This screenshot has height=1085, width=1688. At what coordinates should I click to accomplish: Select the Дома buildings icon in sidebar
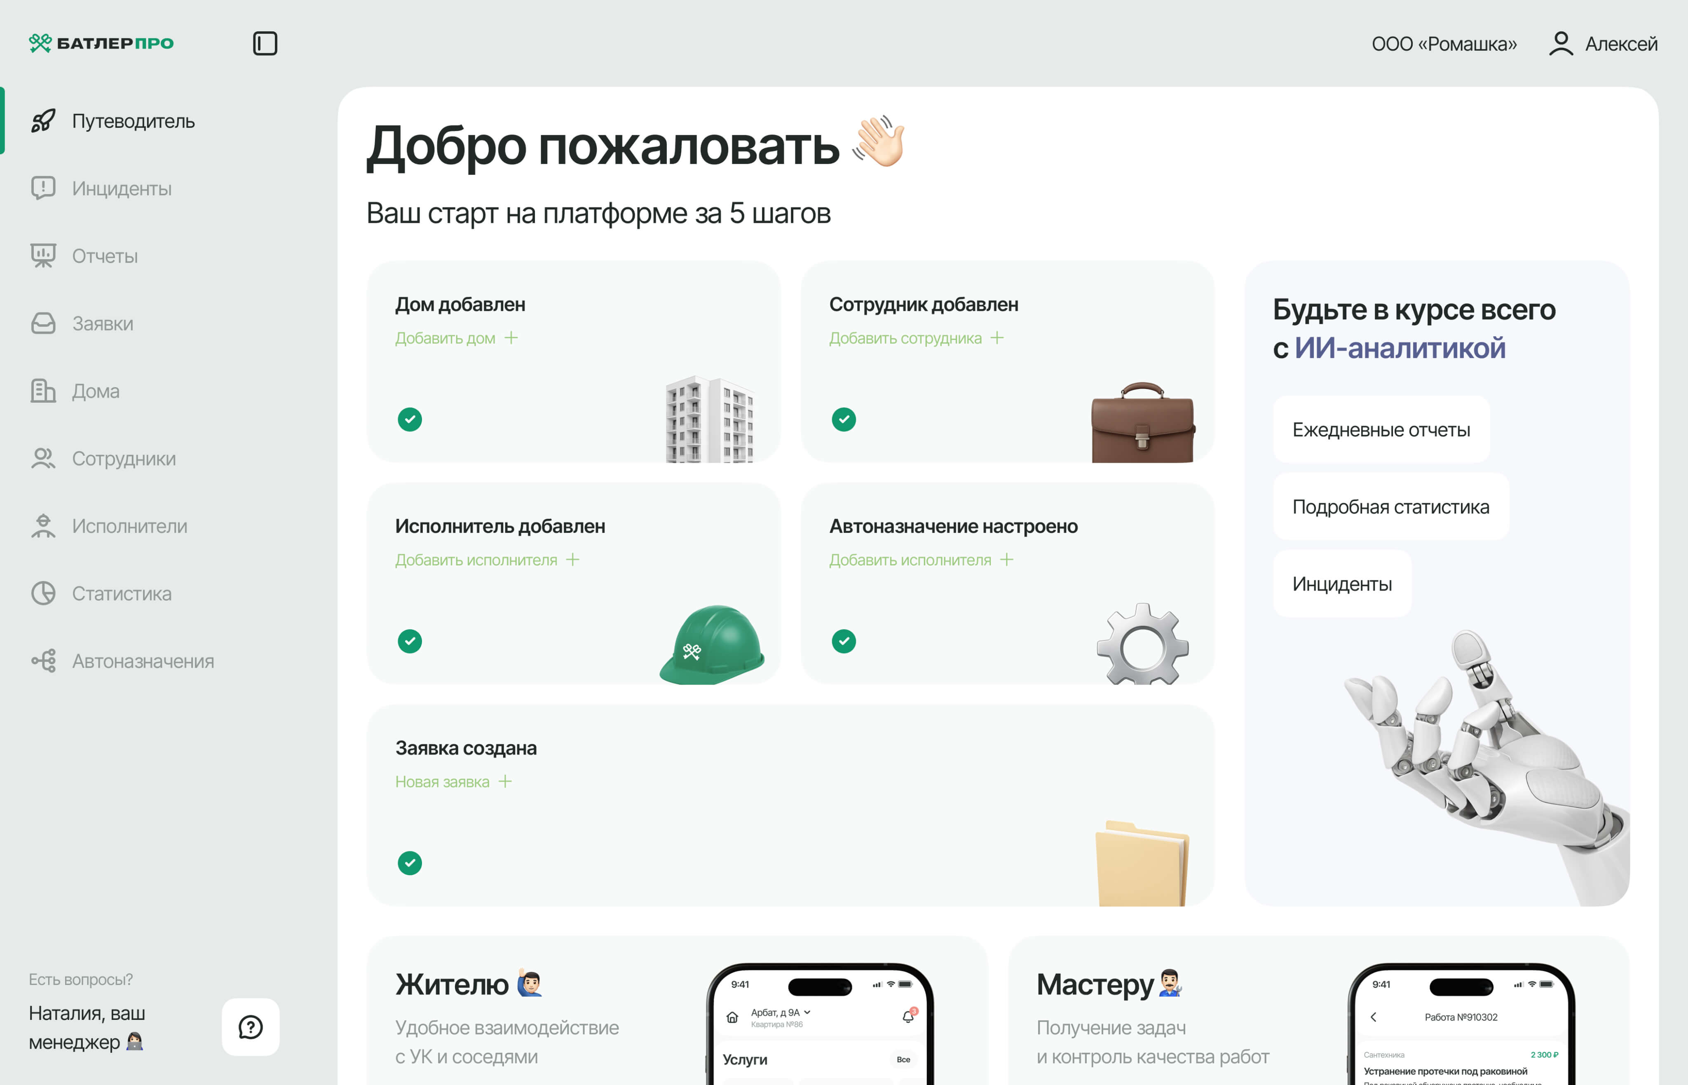43,391
